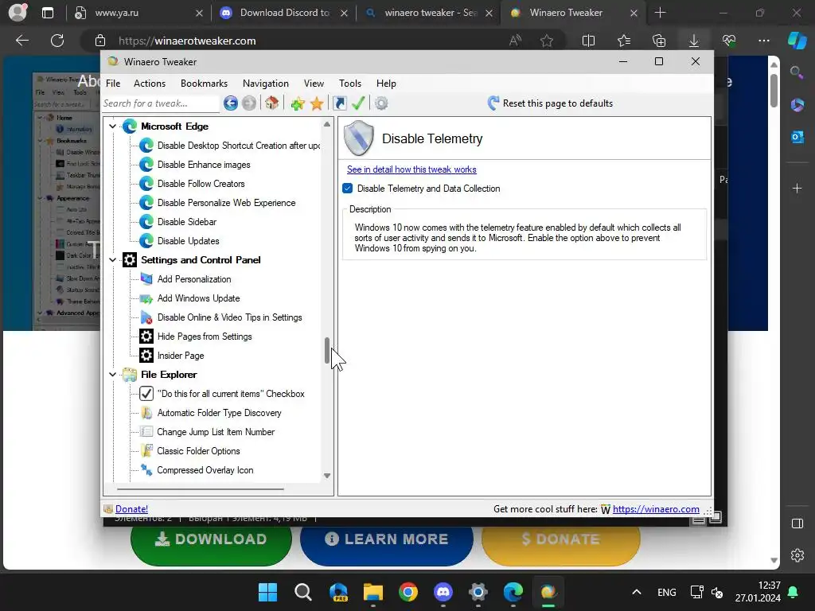This screenshot has width=815, height=611.
Task: Click the Microsoft Edge category icon in tree
Action: pos(130,126)
